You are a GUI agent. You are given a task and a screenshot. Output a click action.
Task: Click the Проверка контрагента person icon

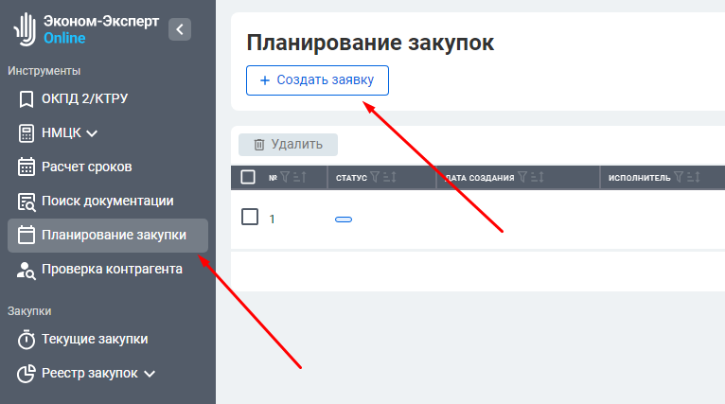pos(26,270)
